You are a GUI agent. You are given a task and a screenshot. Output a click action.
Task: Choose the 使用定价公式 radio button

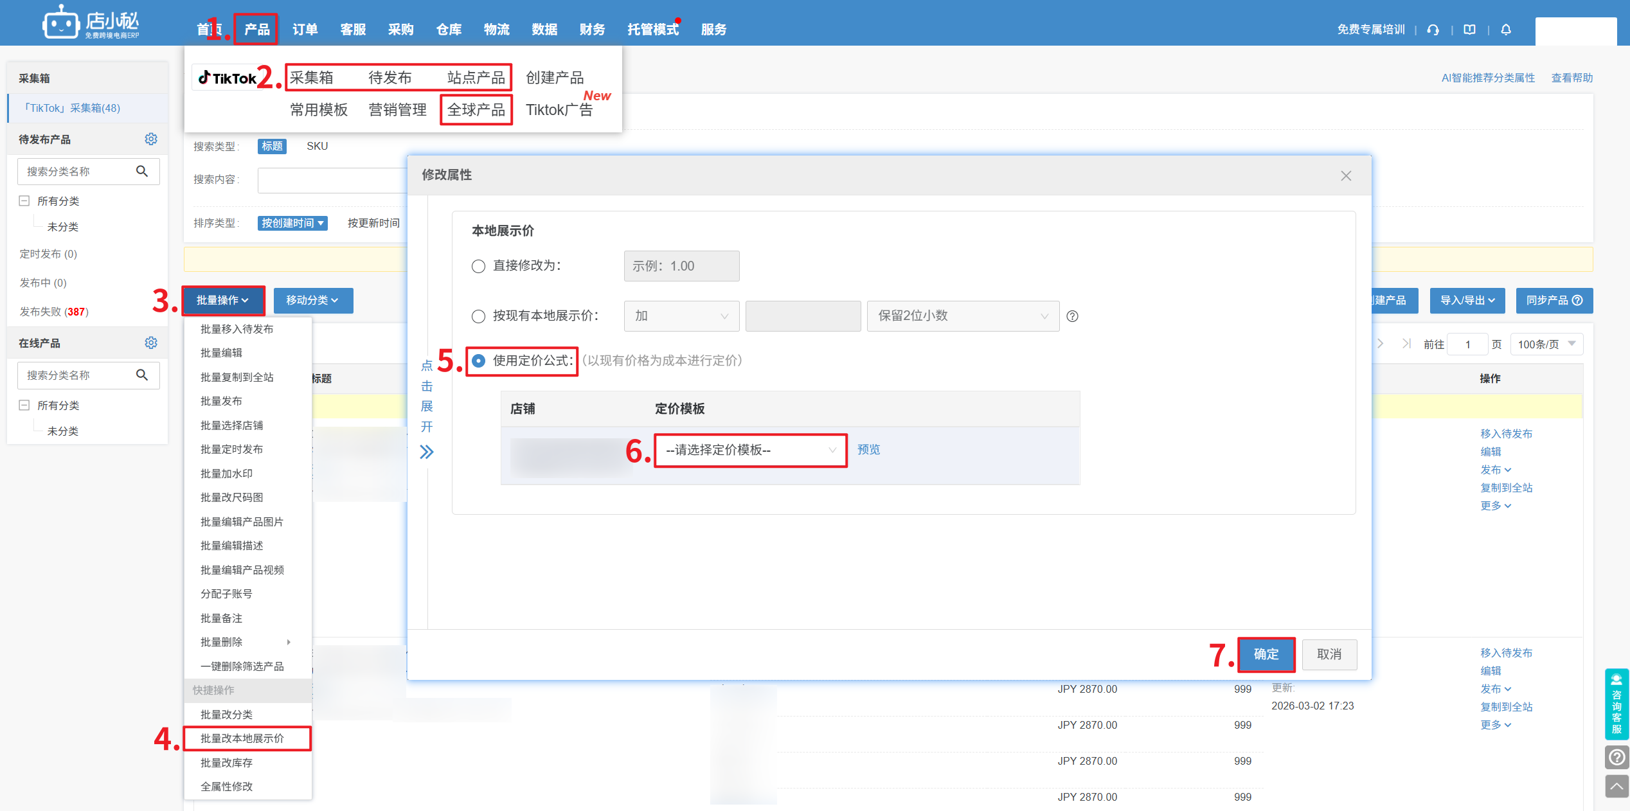pyautogui.click(x=478, y=361)
